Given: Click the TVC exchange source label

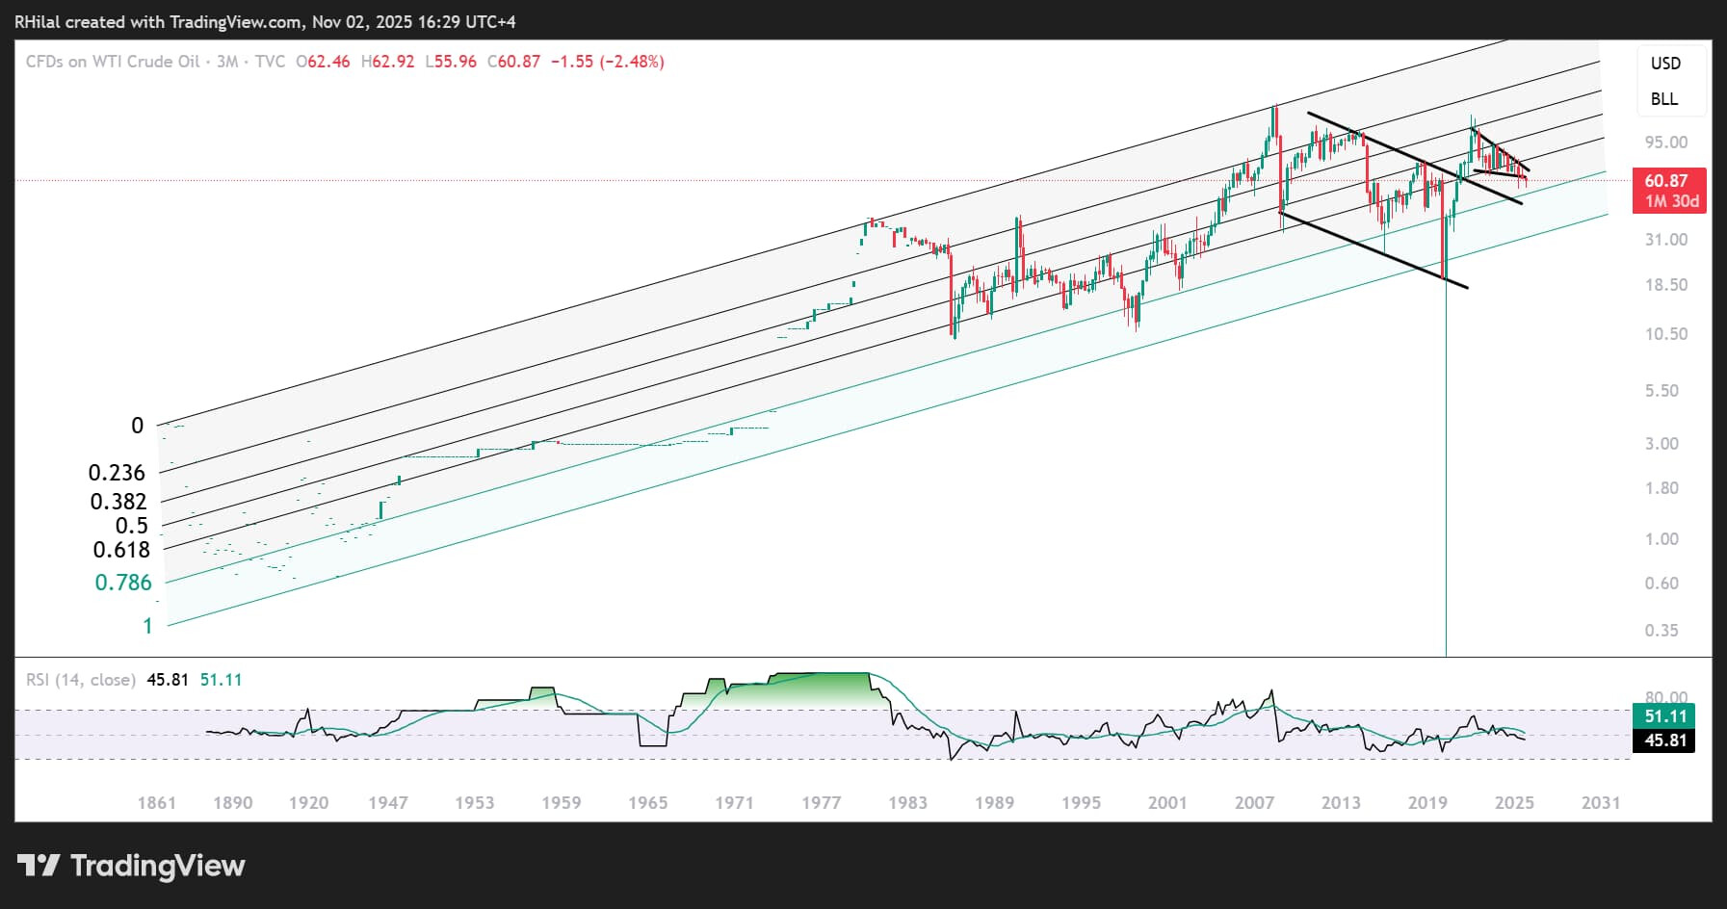Looking at the screenshot, I should 270,62.
